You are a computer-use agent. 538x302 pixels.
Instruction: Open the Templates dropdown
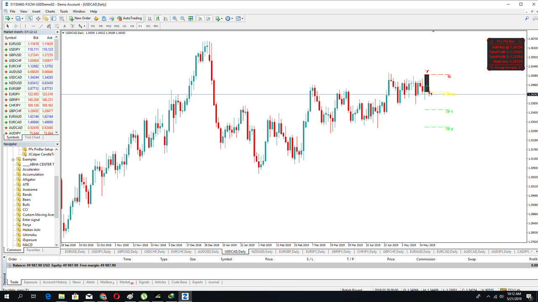(x=240, y=18)
